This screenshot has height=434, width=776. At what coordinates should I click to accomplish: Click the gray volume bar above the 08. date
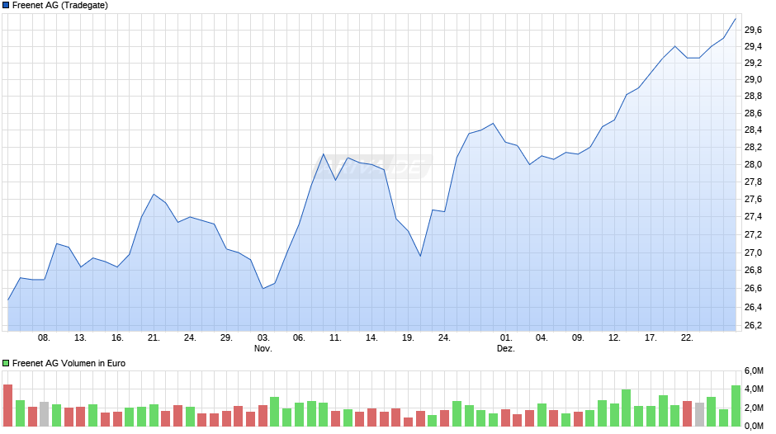[44, 414]
